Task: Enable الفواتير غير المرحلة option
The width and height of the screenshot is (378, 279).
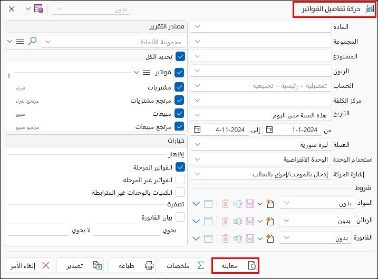Action: 180,180
